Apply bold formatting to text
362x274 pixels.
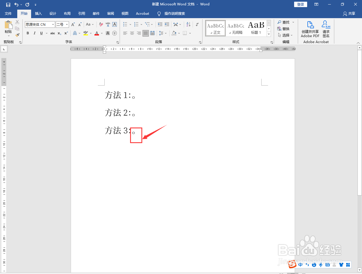click(x=27, y=33)
